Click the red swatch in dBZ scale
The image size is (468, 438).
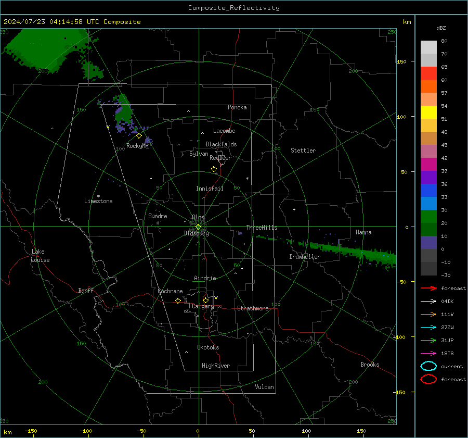pos(428,73)
